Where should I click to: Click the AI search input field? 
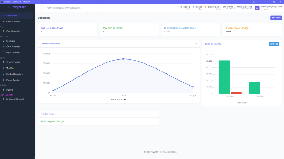70,8
